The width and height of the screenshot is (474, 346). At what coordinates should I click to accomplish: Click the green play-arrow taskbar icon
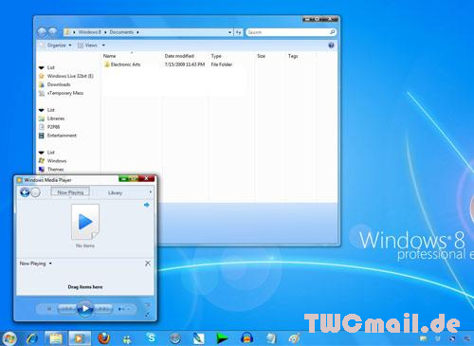pos(222,338)
